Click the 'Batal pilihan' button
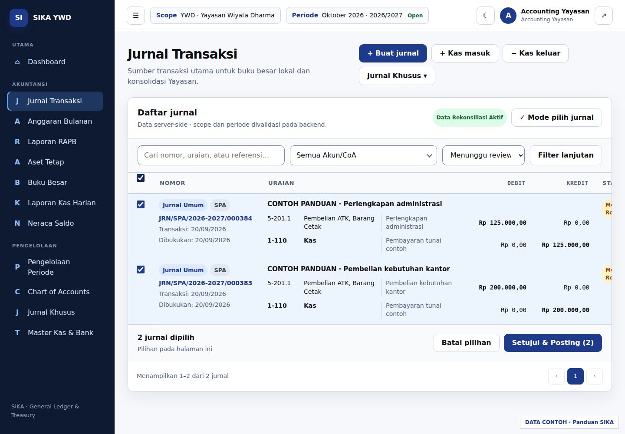The width and height of the screenshot is (625, 434). point(467,343)
